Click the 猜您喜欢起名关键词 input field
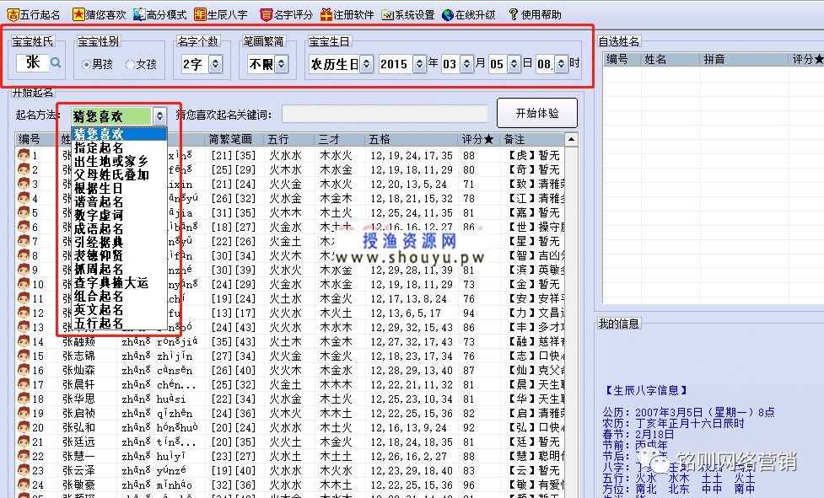The width and height of the screenshot is (824, 498). point(385,114)
